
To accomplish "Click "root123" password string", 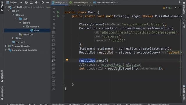I will point(117,41).
